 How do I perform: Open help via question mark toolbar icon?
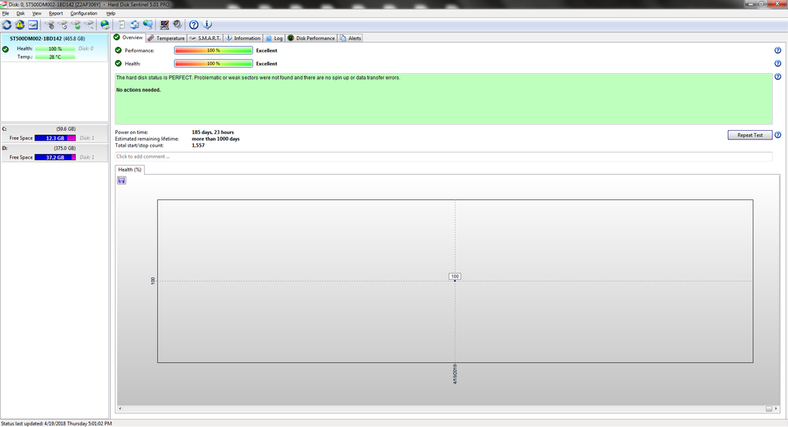(x=193, y=25)
